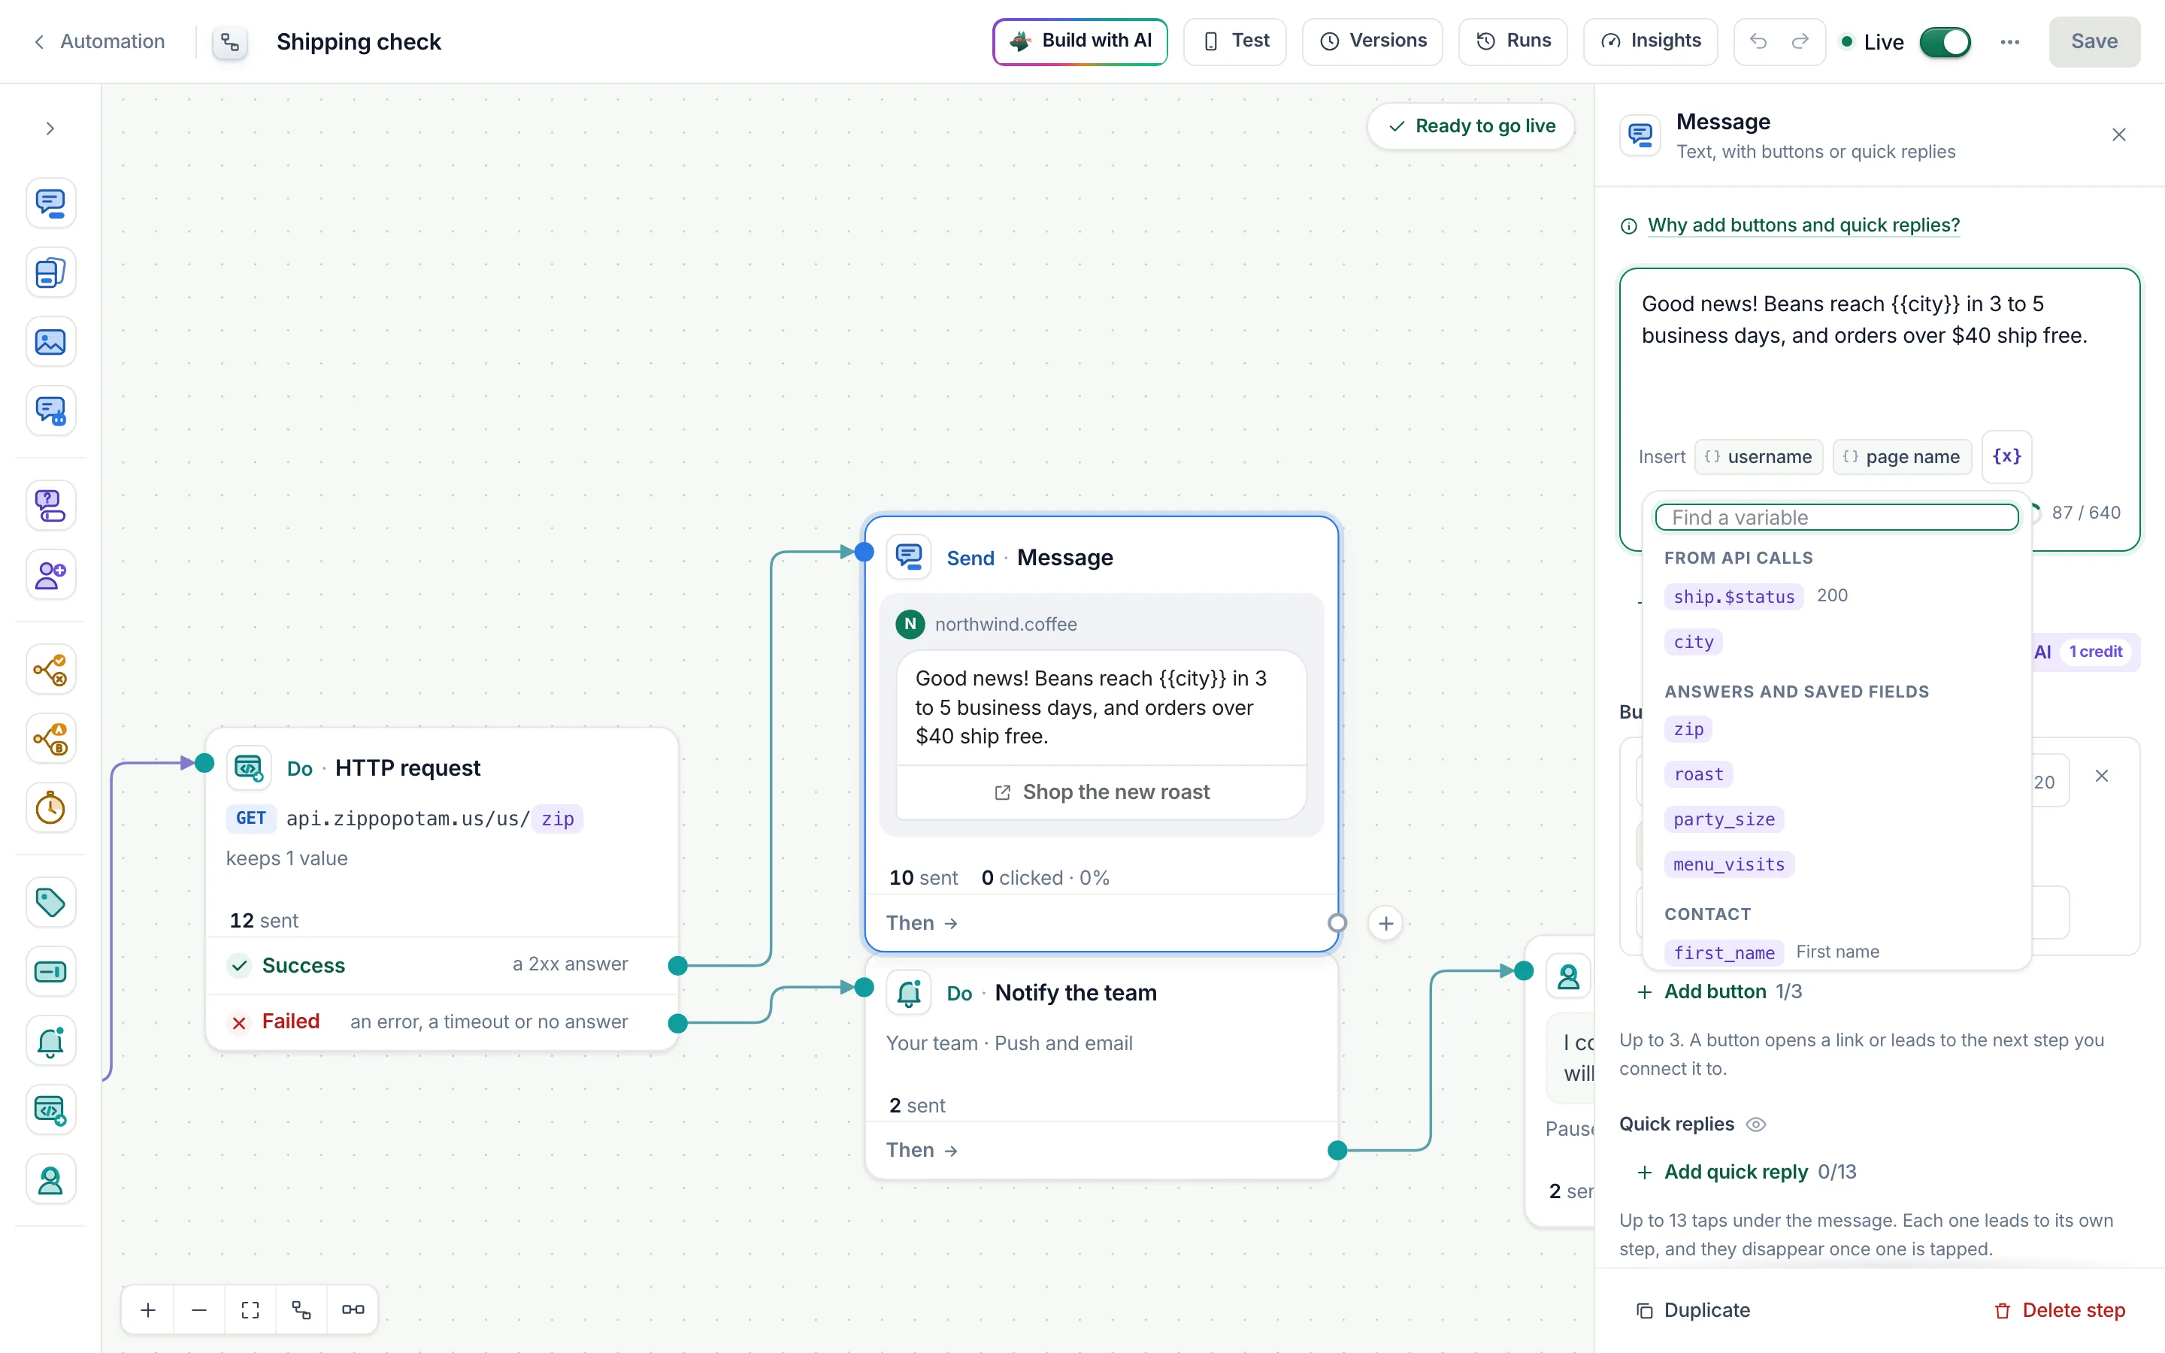
Task: Open the Test preview
Action: (1234, 41)
